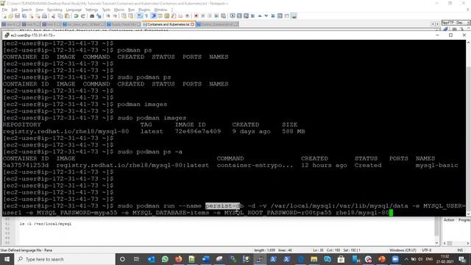This screenshot has height=265, width=471.
Task: Open the Search menu
Action: coord(26,10)
